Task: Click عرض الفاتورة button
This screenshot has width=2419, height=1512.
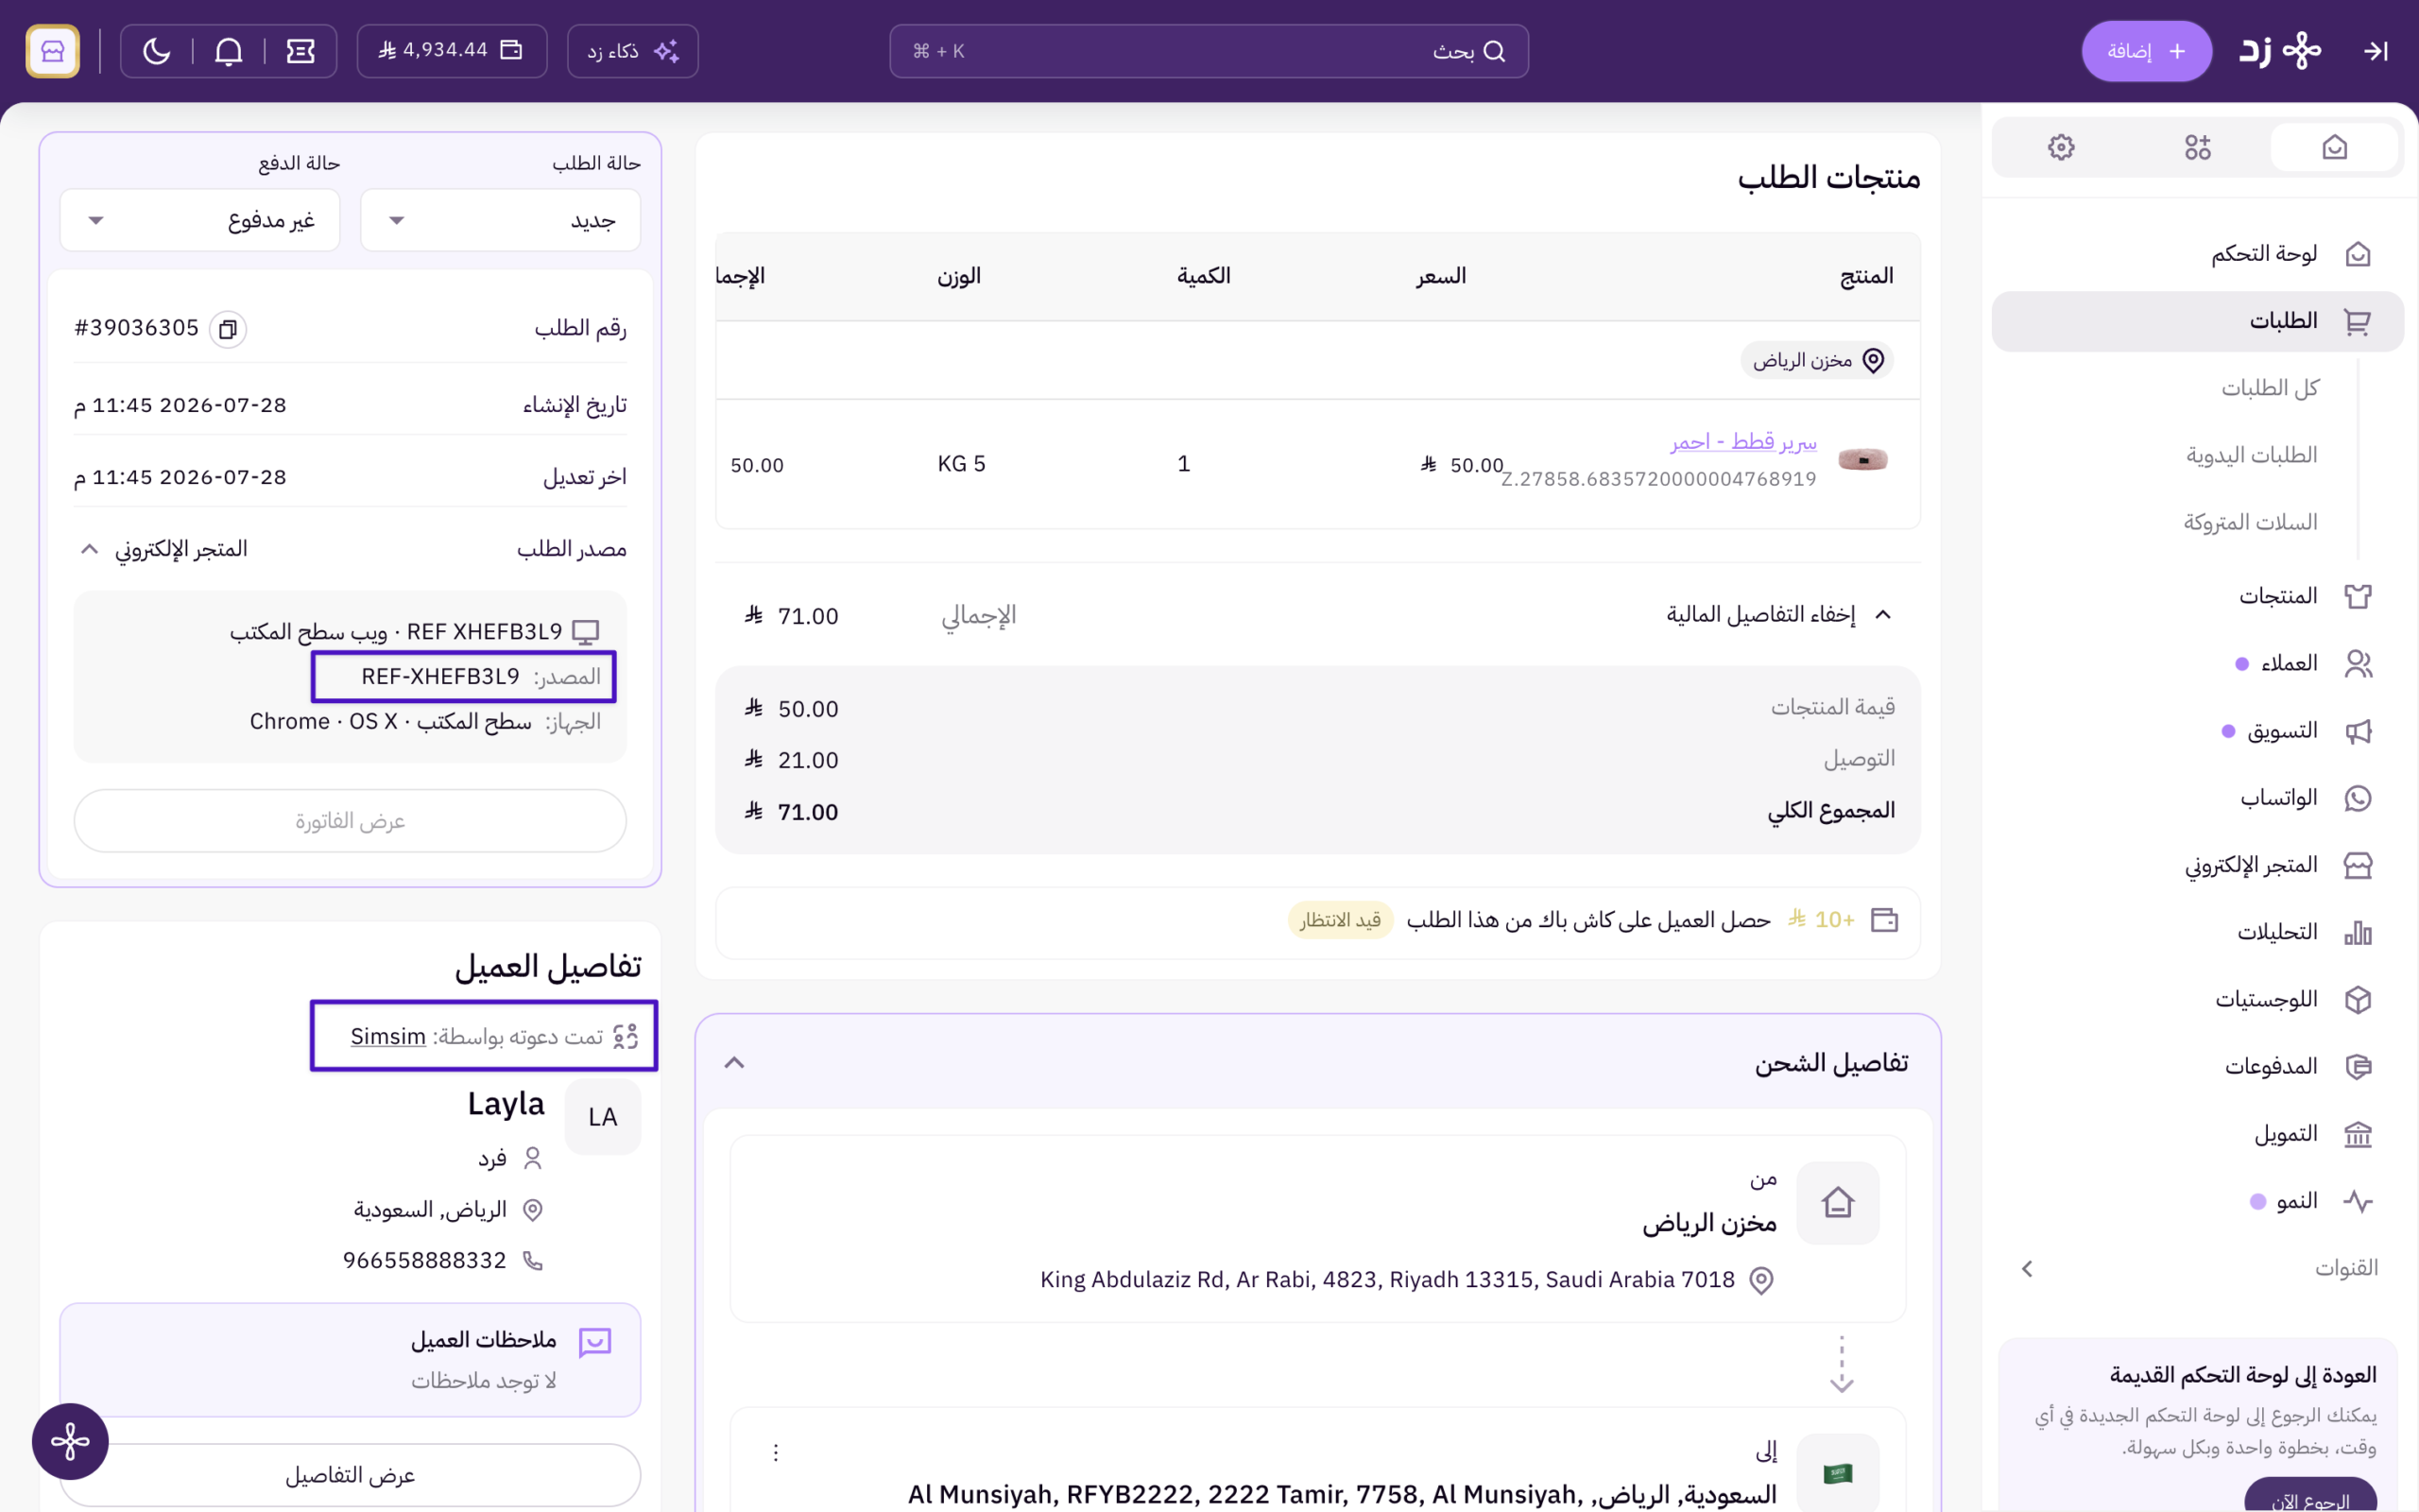Action: click(350, 821)
